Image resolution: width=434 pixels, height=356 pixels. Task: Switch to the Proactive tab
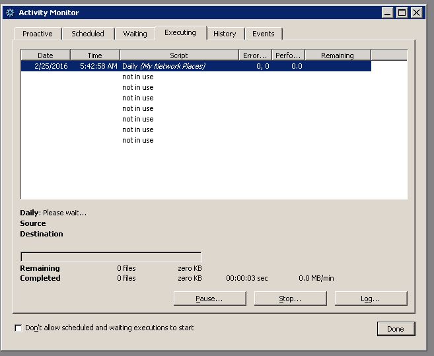37,34
